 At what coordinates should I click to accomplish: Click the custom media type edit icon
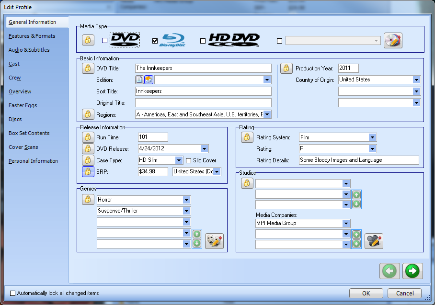392,41
